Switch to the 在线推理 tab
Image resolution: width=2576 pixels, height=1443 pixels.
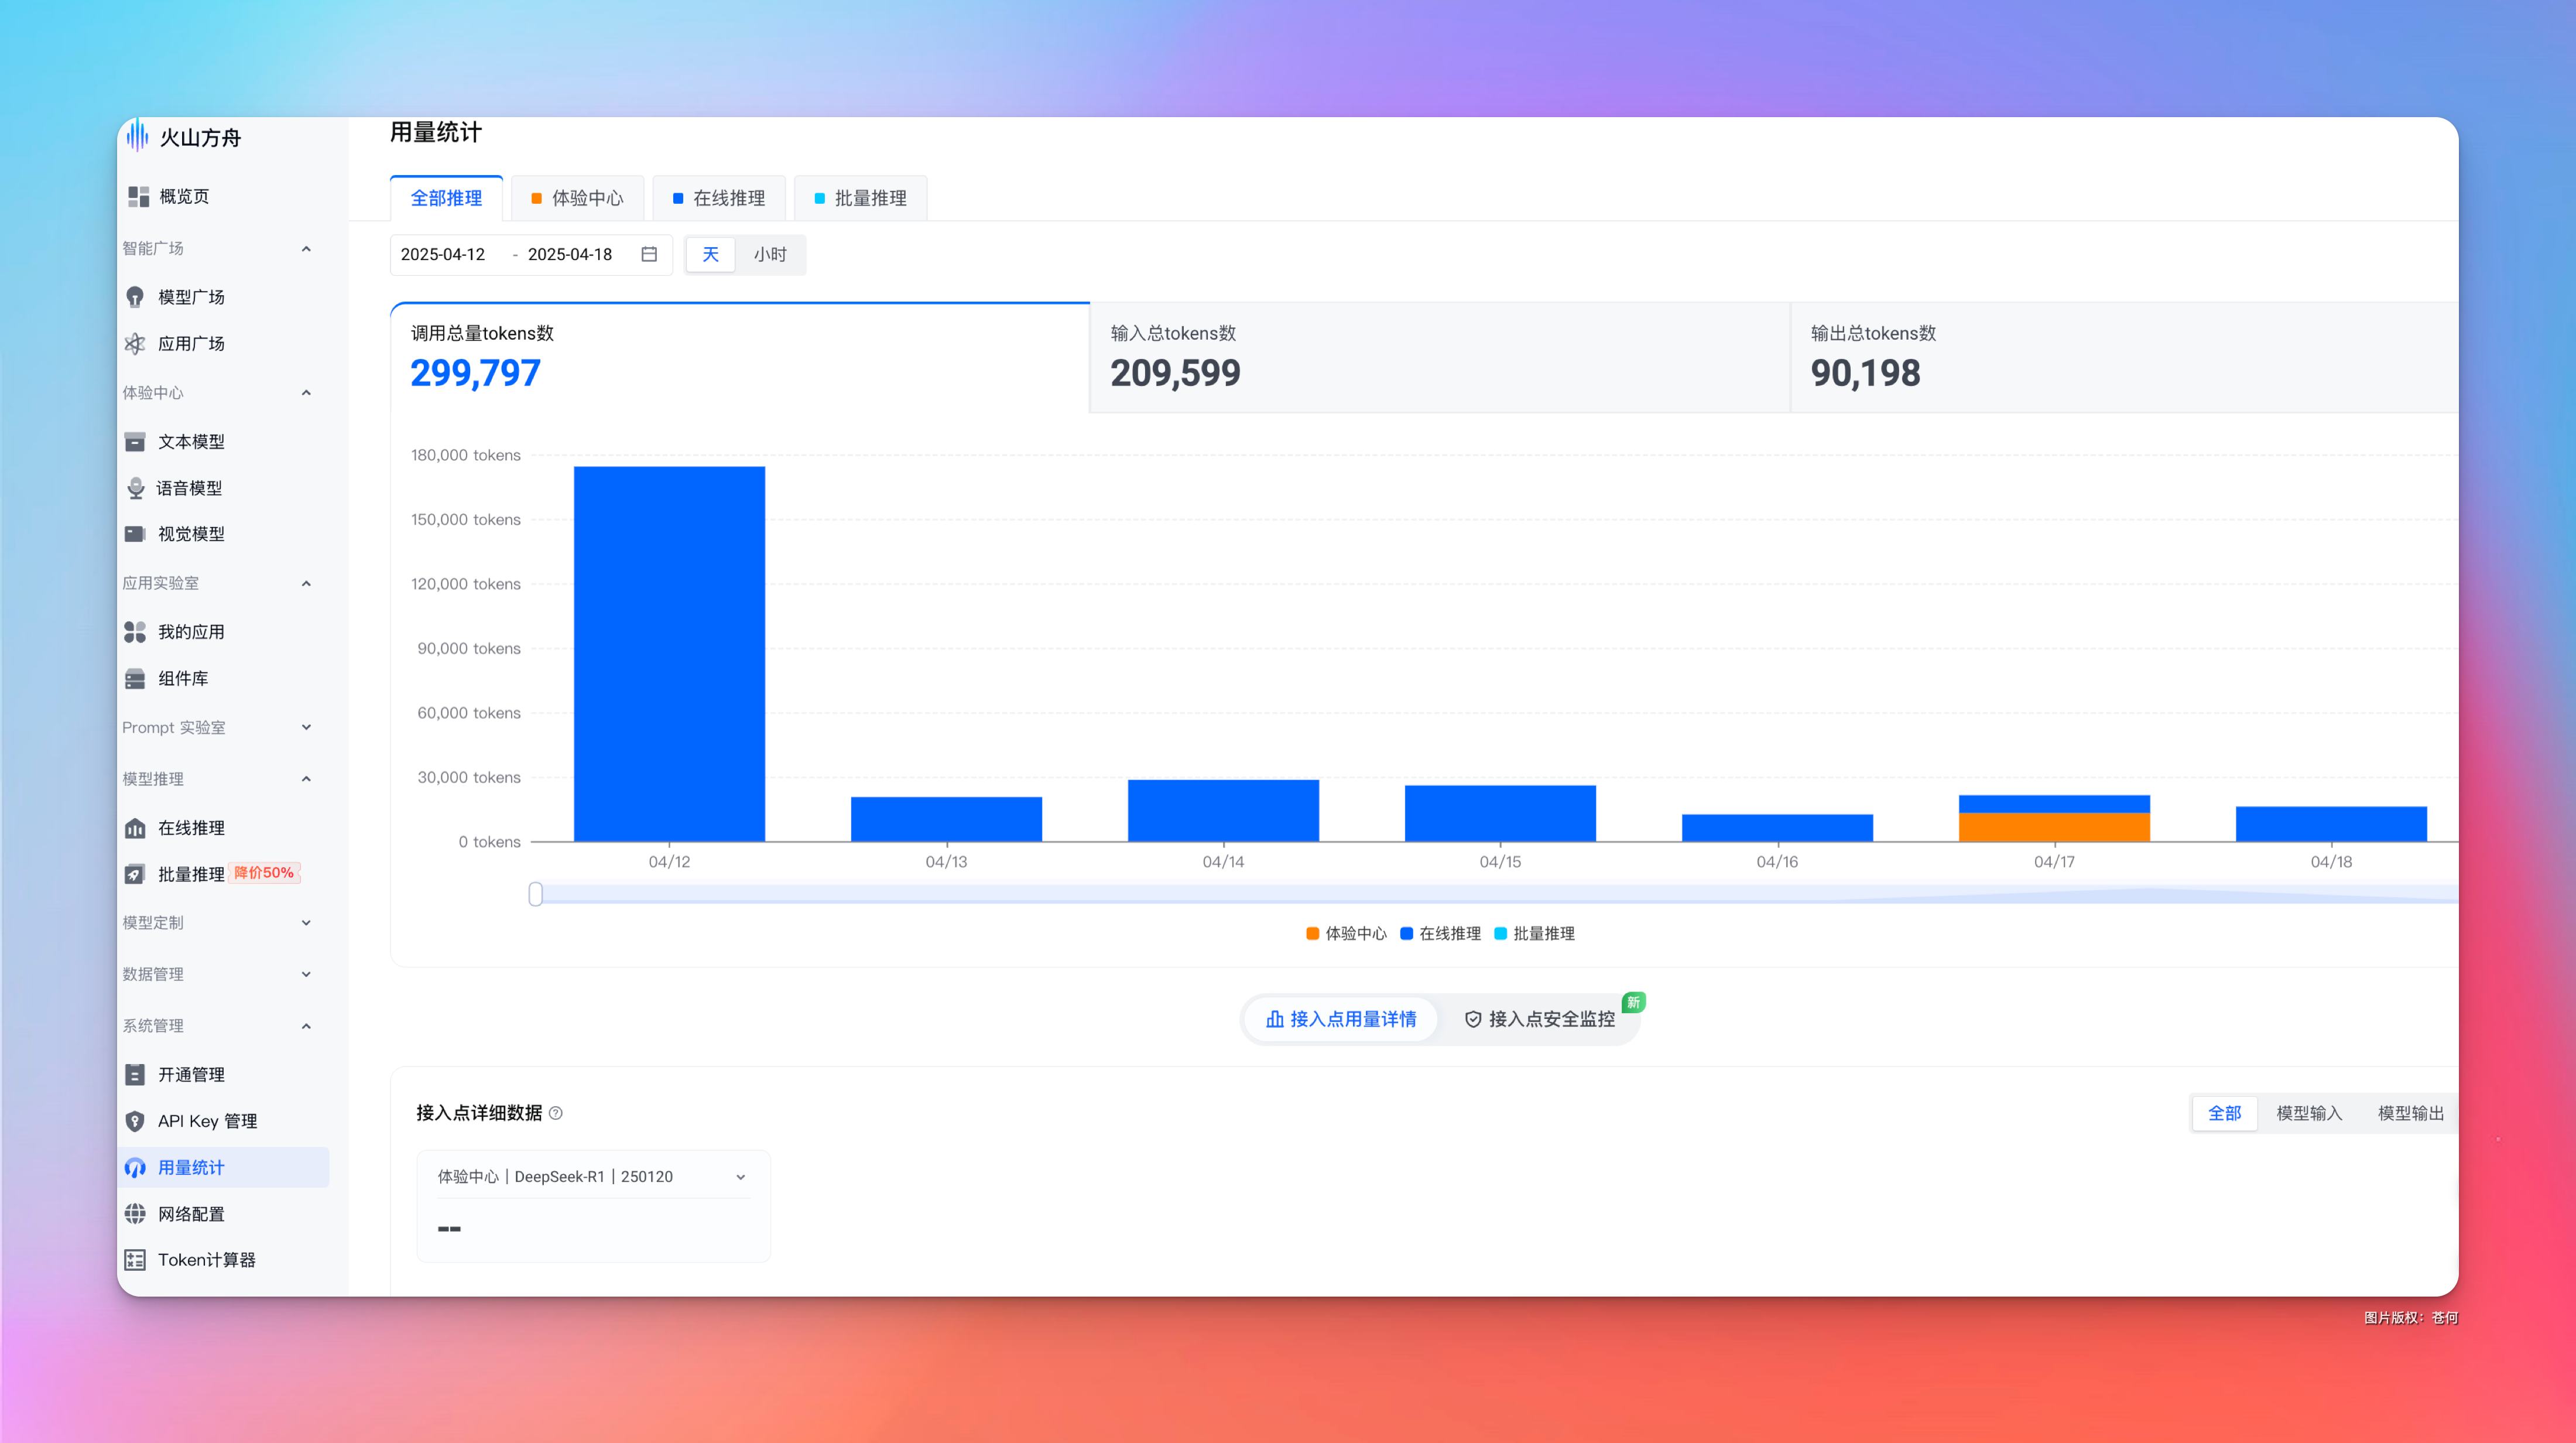[x=719, y=198]
